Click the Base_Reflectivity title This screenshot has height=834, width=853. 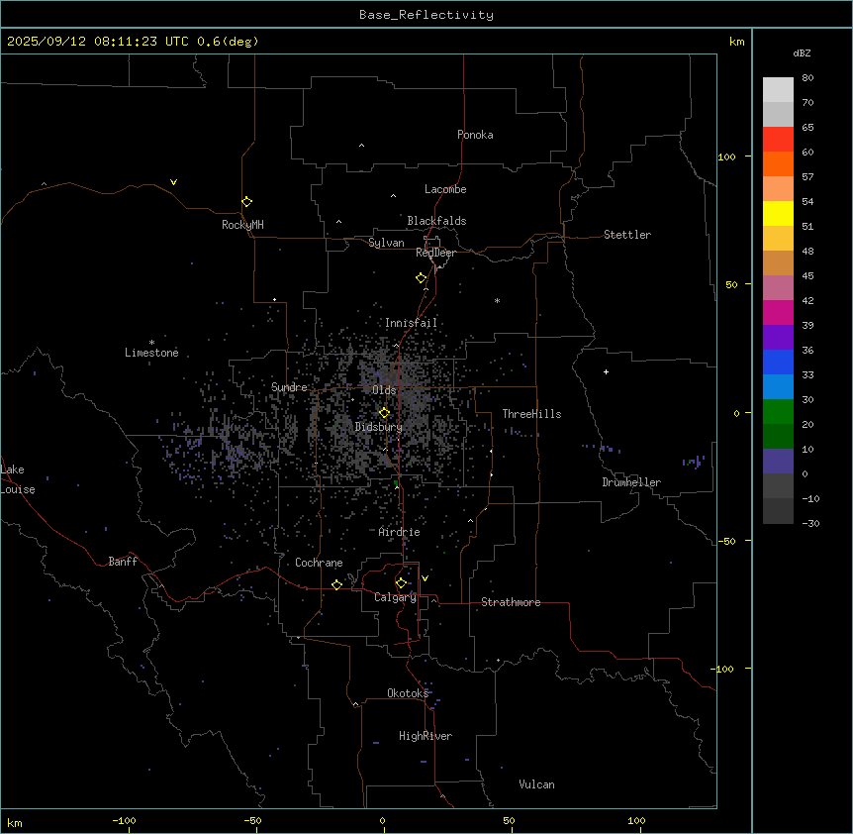pos(426,15)
